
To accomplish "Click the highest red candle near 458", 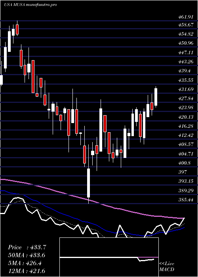I will tap(17, 29).
